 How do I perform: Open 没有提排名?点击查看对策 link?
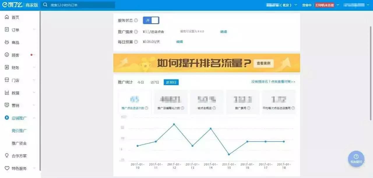tap(273, 82)
